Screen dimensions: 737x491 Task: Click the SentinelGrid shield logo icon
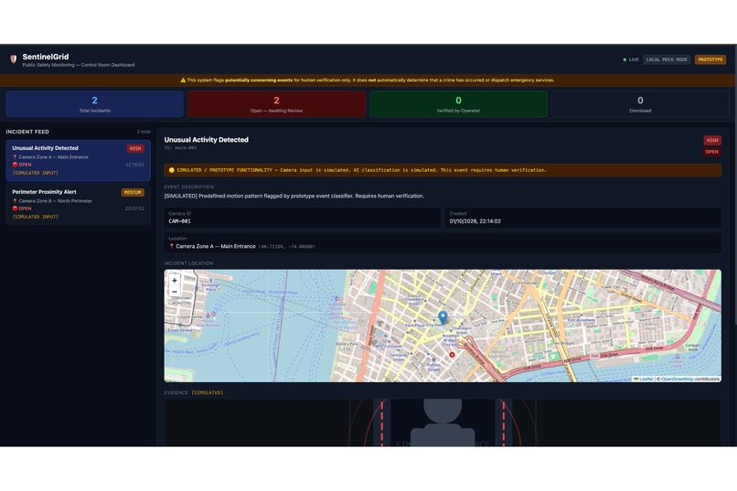click(13, 59)
